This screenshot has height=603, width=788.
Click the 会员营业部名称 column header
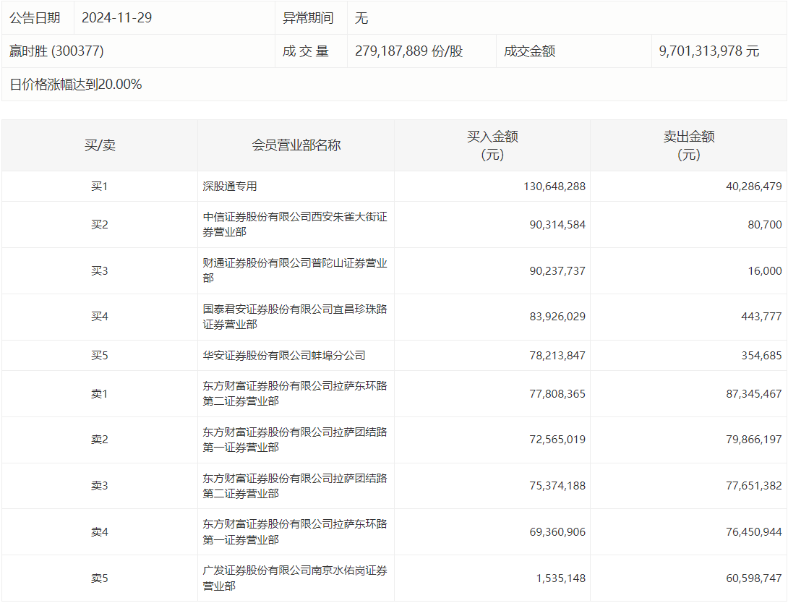pyautogui.click(x=296, y=146)
